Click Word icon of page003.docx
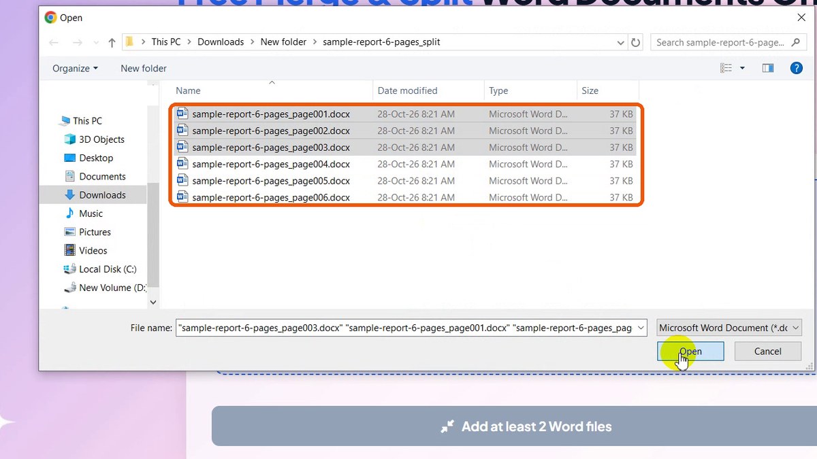 coord(182,147)
